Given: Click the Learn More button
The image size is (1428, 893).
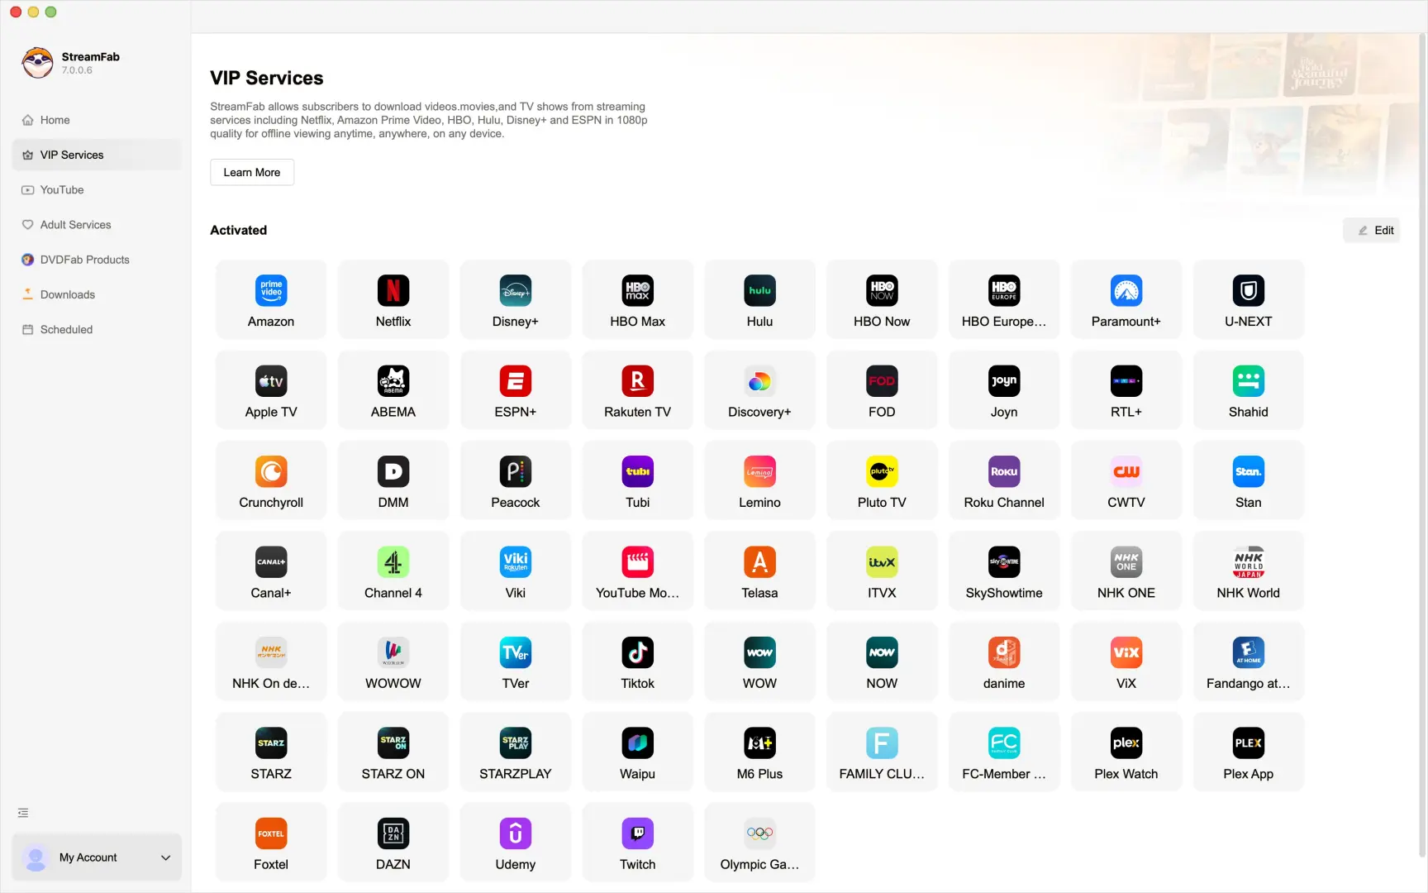Looking at the screenshot, I should [x=252, y=172].
